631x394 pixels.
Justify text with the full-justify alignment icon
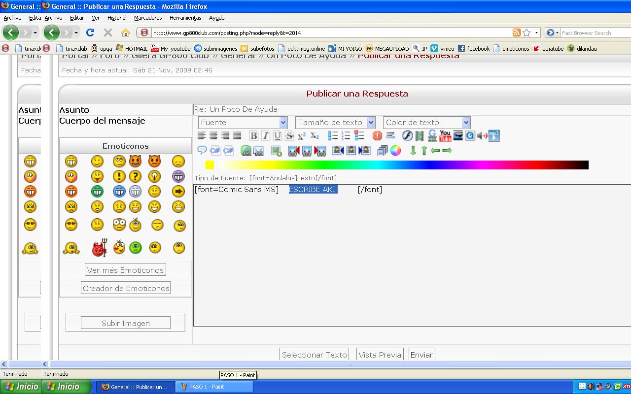(x=237, y=136)
